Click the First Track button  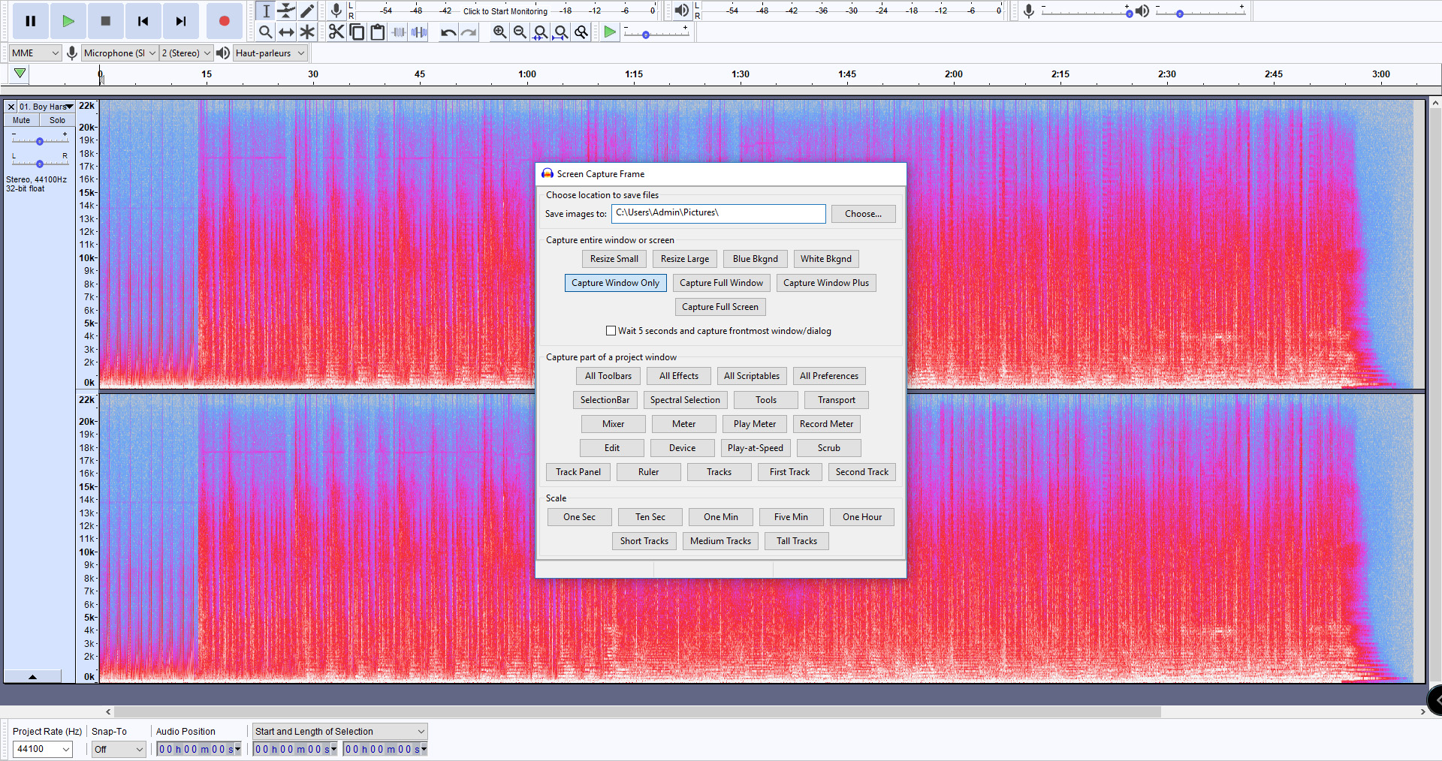(x=789, y=472)
